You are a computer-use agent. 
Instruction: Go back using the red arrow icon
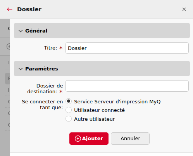(10, 9)
